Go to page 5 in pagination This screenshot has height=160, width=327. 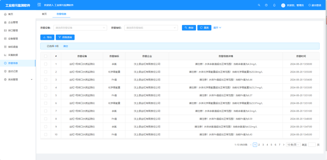(x=271, y=145)
